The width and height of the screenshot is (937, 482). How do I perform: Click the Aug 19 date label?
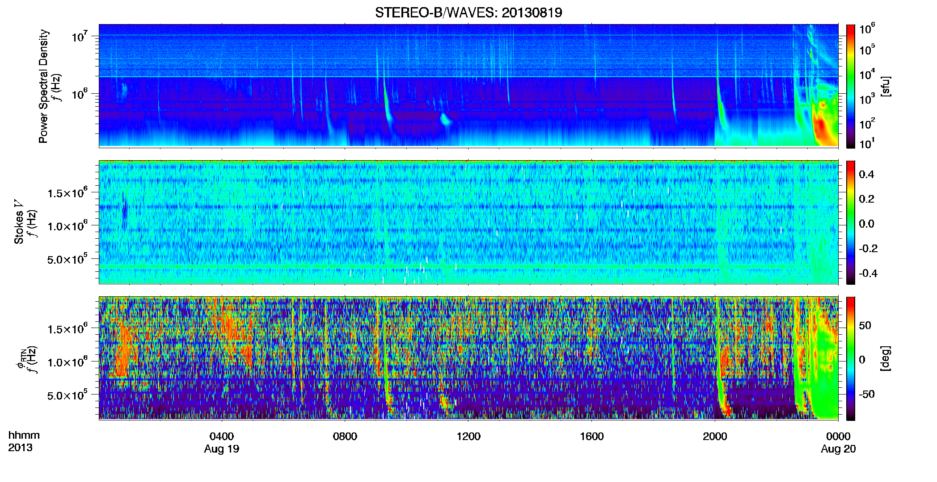point(222,449)
